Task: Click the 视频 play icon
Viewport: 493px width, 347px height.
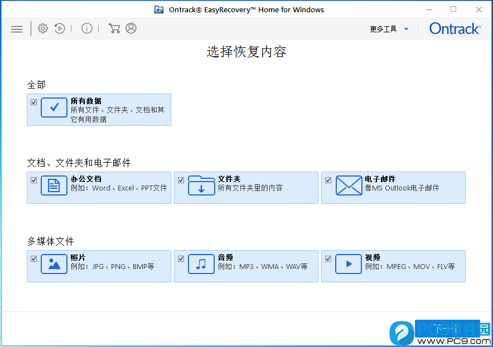Action: coord(349,264)
